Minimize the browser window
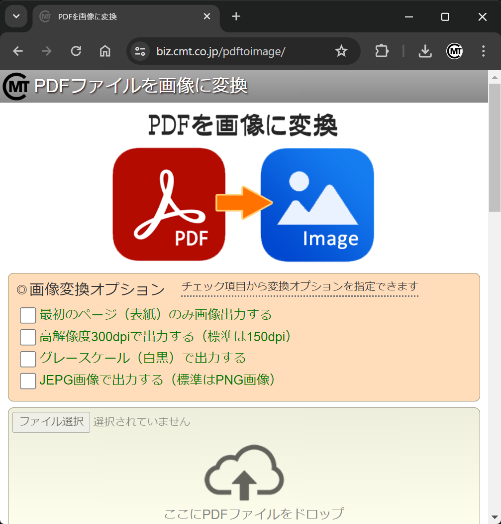This screenshot has height=524, width=501. (409, 17)
